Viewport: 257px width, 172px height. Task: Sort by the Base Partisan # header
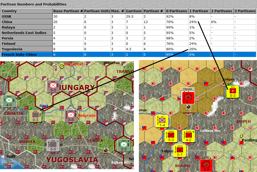68,11
